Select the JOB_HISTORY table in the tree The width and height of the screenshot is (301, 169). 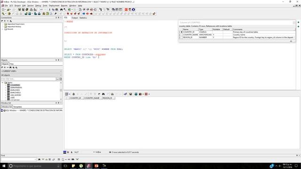16,95
